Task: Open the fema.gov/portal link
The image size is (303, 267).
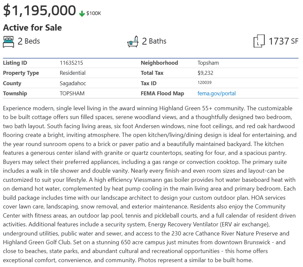Action: click(x=216, y=93)
